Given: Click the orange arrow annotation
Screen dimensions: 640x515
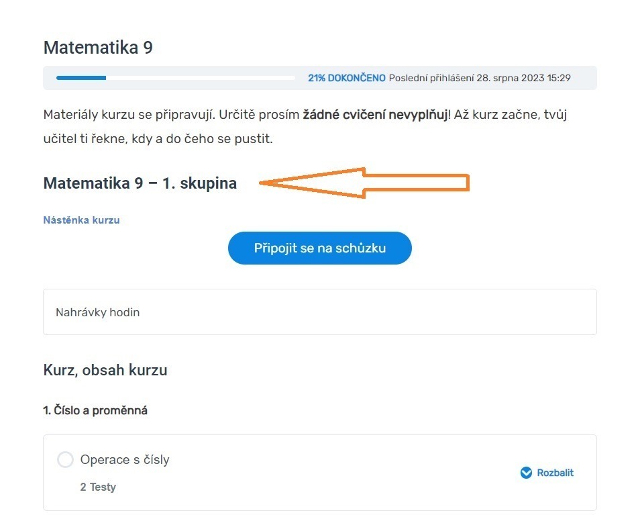Looking at the screenshot, I should pyautogui.click(x=364, y=183).
